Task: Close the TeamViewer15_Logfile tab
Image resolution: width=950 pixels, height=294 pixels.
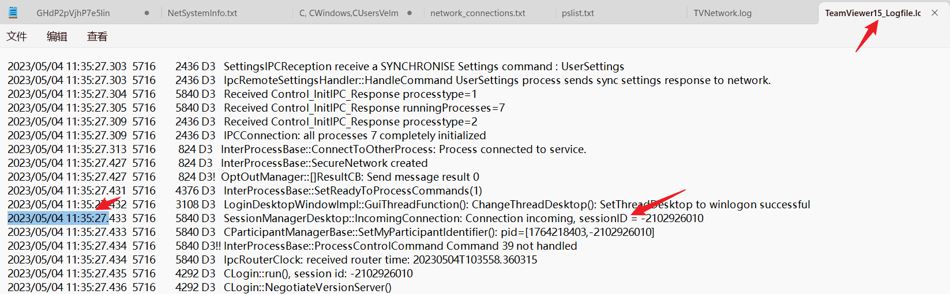Action: click(934, 13)
